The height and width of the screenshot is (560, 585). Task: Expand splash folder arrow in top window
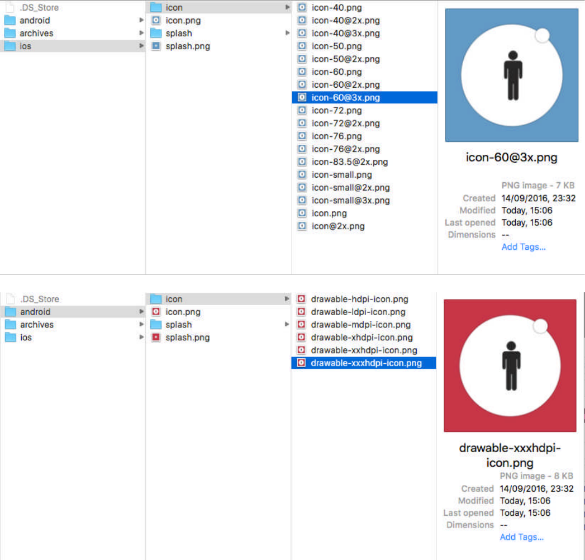287,33
